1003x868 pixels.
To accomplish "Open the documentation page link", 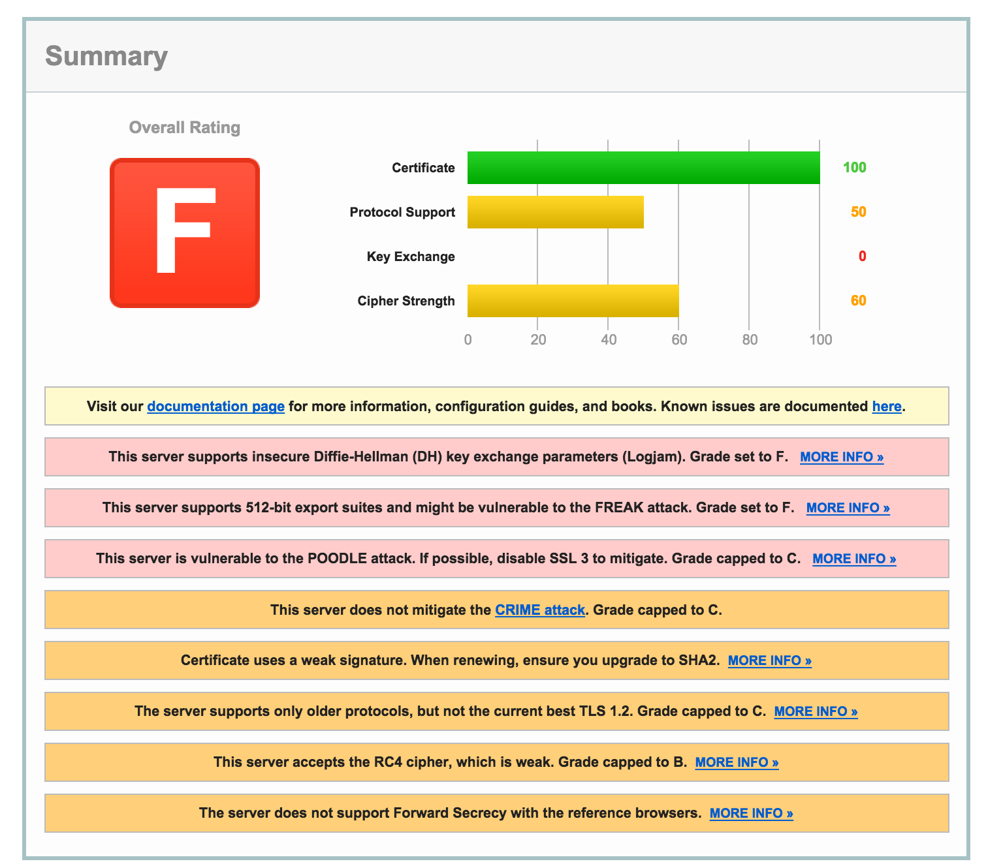I will (x=215, y=406).
